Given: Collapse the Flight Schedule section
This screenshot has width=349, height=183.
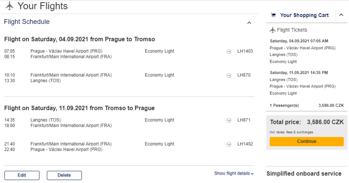Looking at the screenshot, I should click(249, 23).
